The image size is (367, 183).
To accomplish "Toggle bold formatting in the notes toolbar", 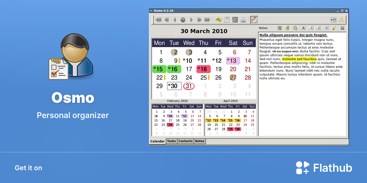I will point(303,28).
